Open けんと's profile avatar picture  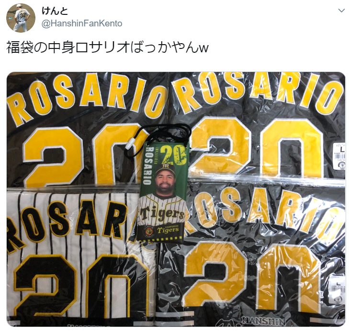pyautogui.click(x=21, y=18)
